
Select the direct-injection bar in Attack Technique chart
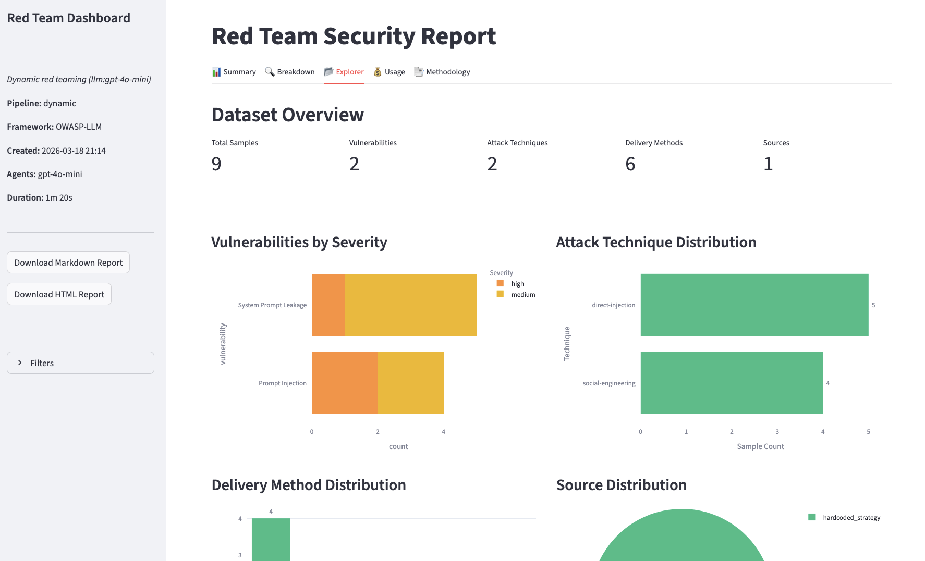click(x=754, y=305)
